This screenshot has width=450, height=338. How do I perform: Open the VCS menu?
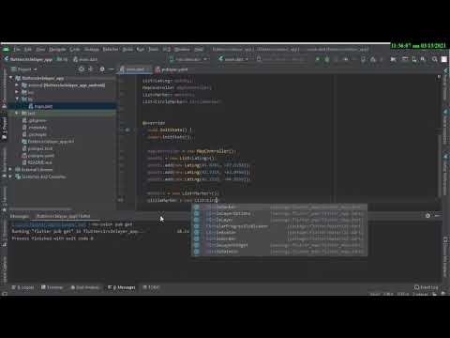tap(167, 49)
